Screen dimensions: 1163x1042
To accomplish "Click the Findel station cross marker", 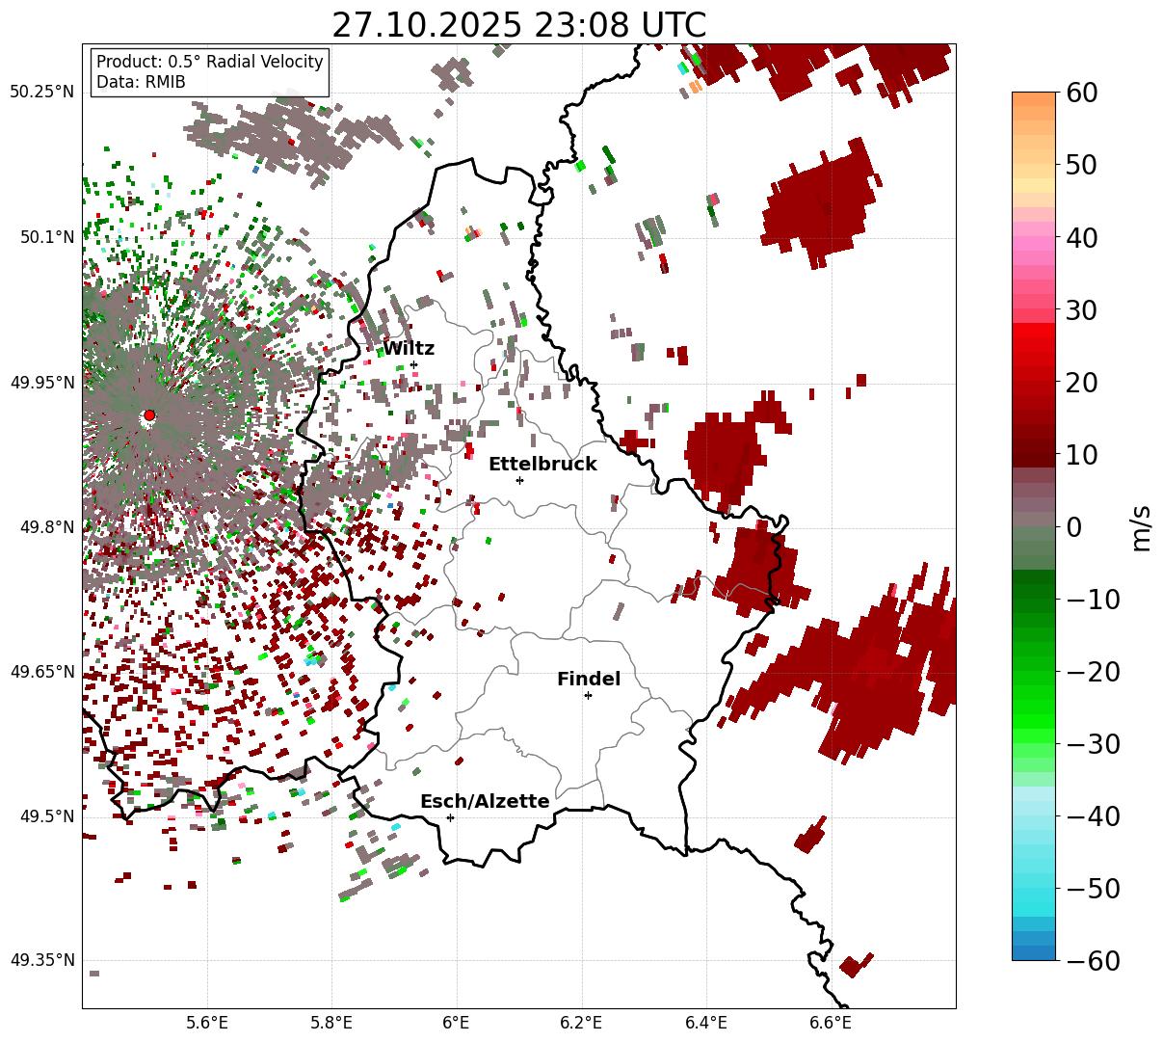I will pos(588,695).
